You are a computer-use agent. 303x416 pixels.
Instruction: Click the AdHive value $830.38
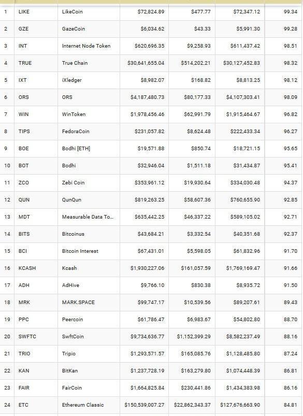(x=200, y=285)
